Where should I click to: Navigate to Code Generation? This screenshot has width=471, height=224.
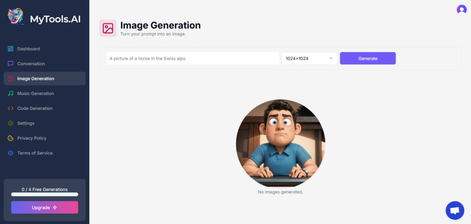click(45, 109)
